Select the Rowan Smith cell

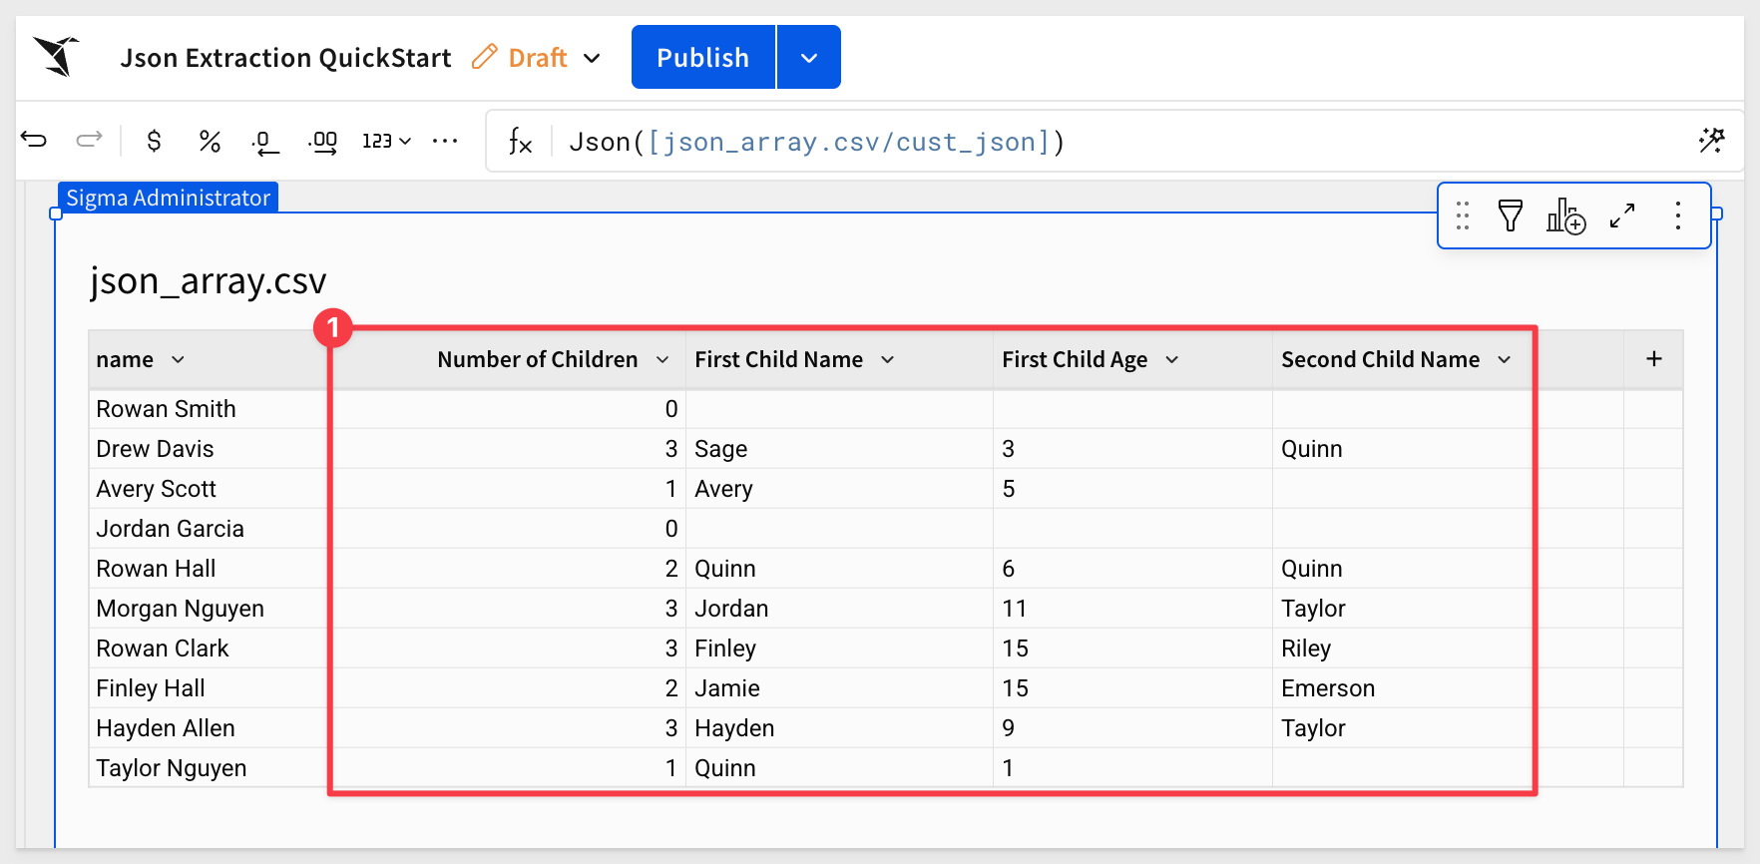(209, 409)
